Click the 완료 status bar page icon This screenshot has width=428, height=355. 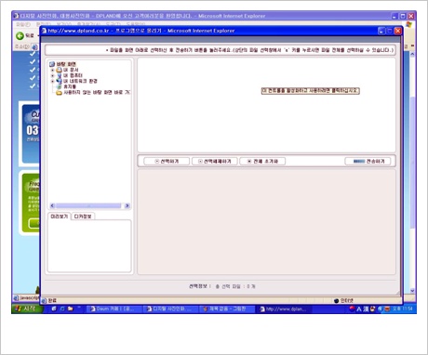tap(45, 300)
